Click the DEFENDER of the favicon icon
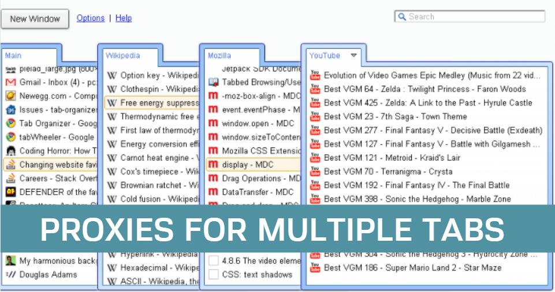The height and width of the screenshot is (292, 555). pyautogui.click(x=11, y=192)
